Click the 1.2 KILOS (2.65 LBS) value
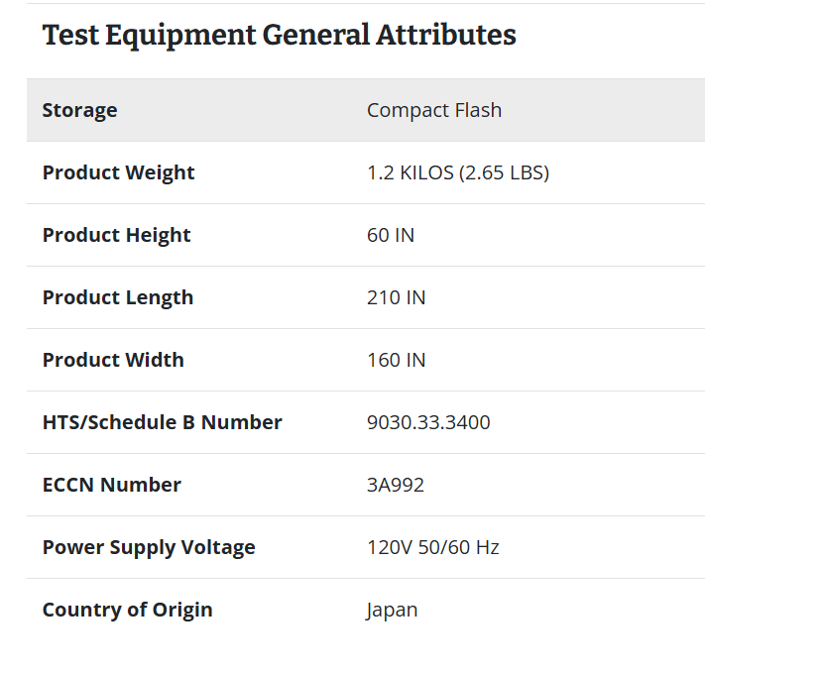 click(458, 172)
